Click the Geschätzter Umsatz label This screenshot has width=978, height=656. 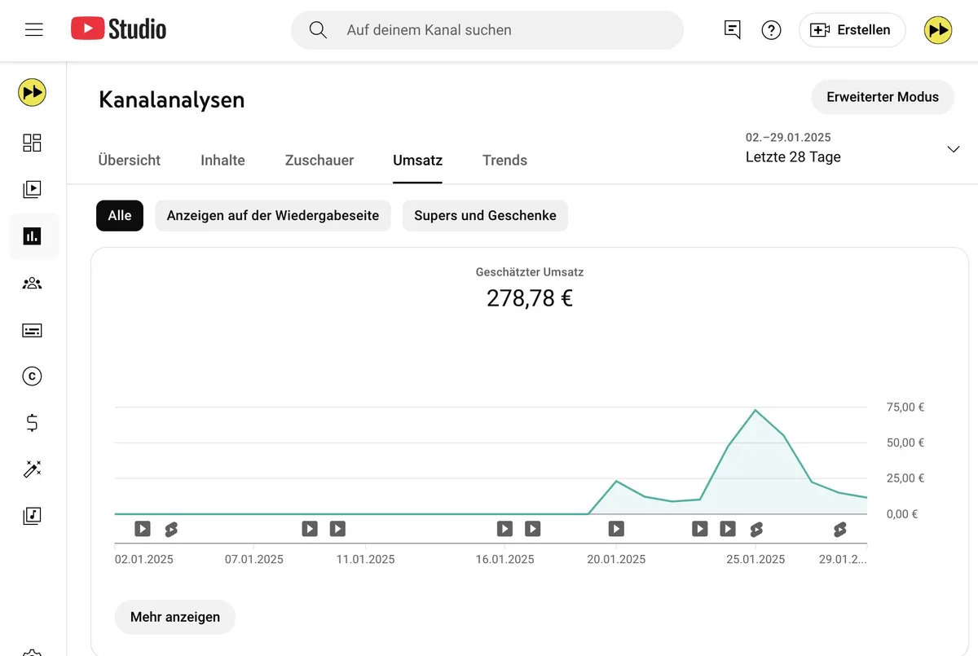(530, 272)
